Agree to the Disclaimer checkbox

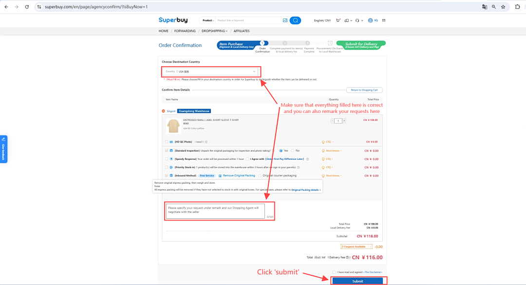coord(334,272)
